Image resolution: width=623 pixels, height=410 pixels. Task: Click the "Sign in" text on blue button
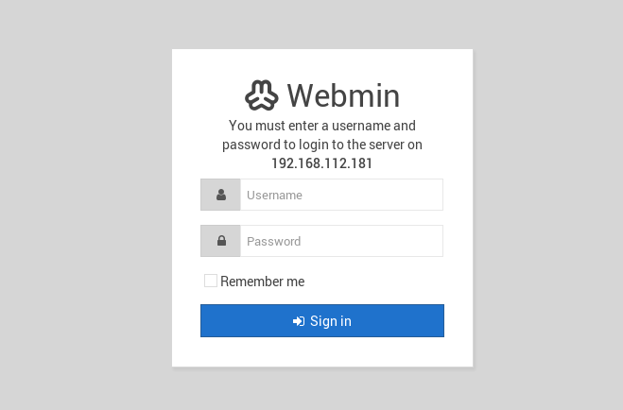coord(331,321)
